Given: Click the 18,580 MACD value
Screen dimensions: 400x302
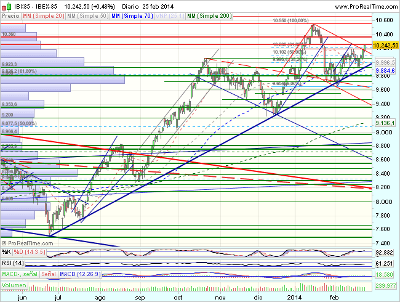Looking at the screenshot, I should point(385,274).
